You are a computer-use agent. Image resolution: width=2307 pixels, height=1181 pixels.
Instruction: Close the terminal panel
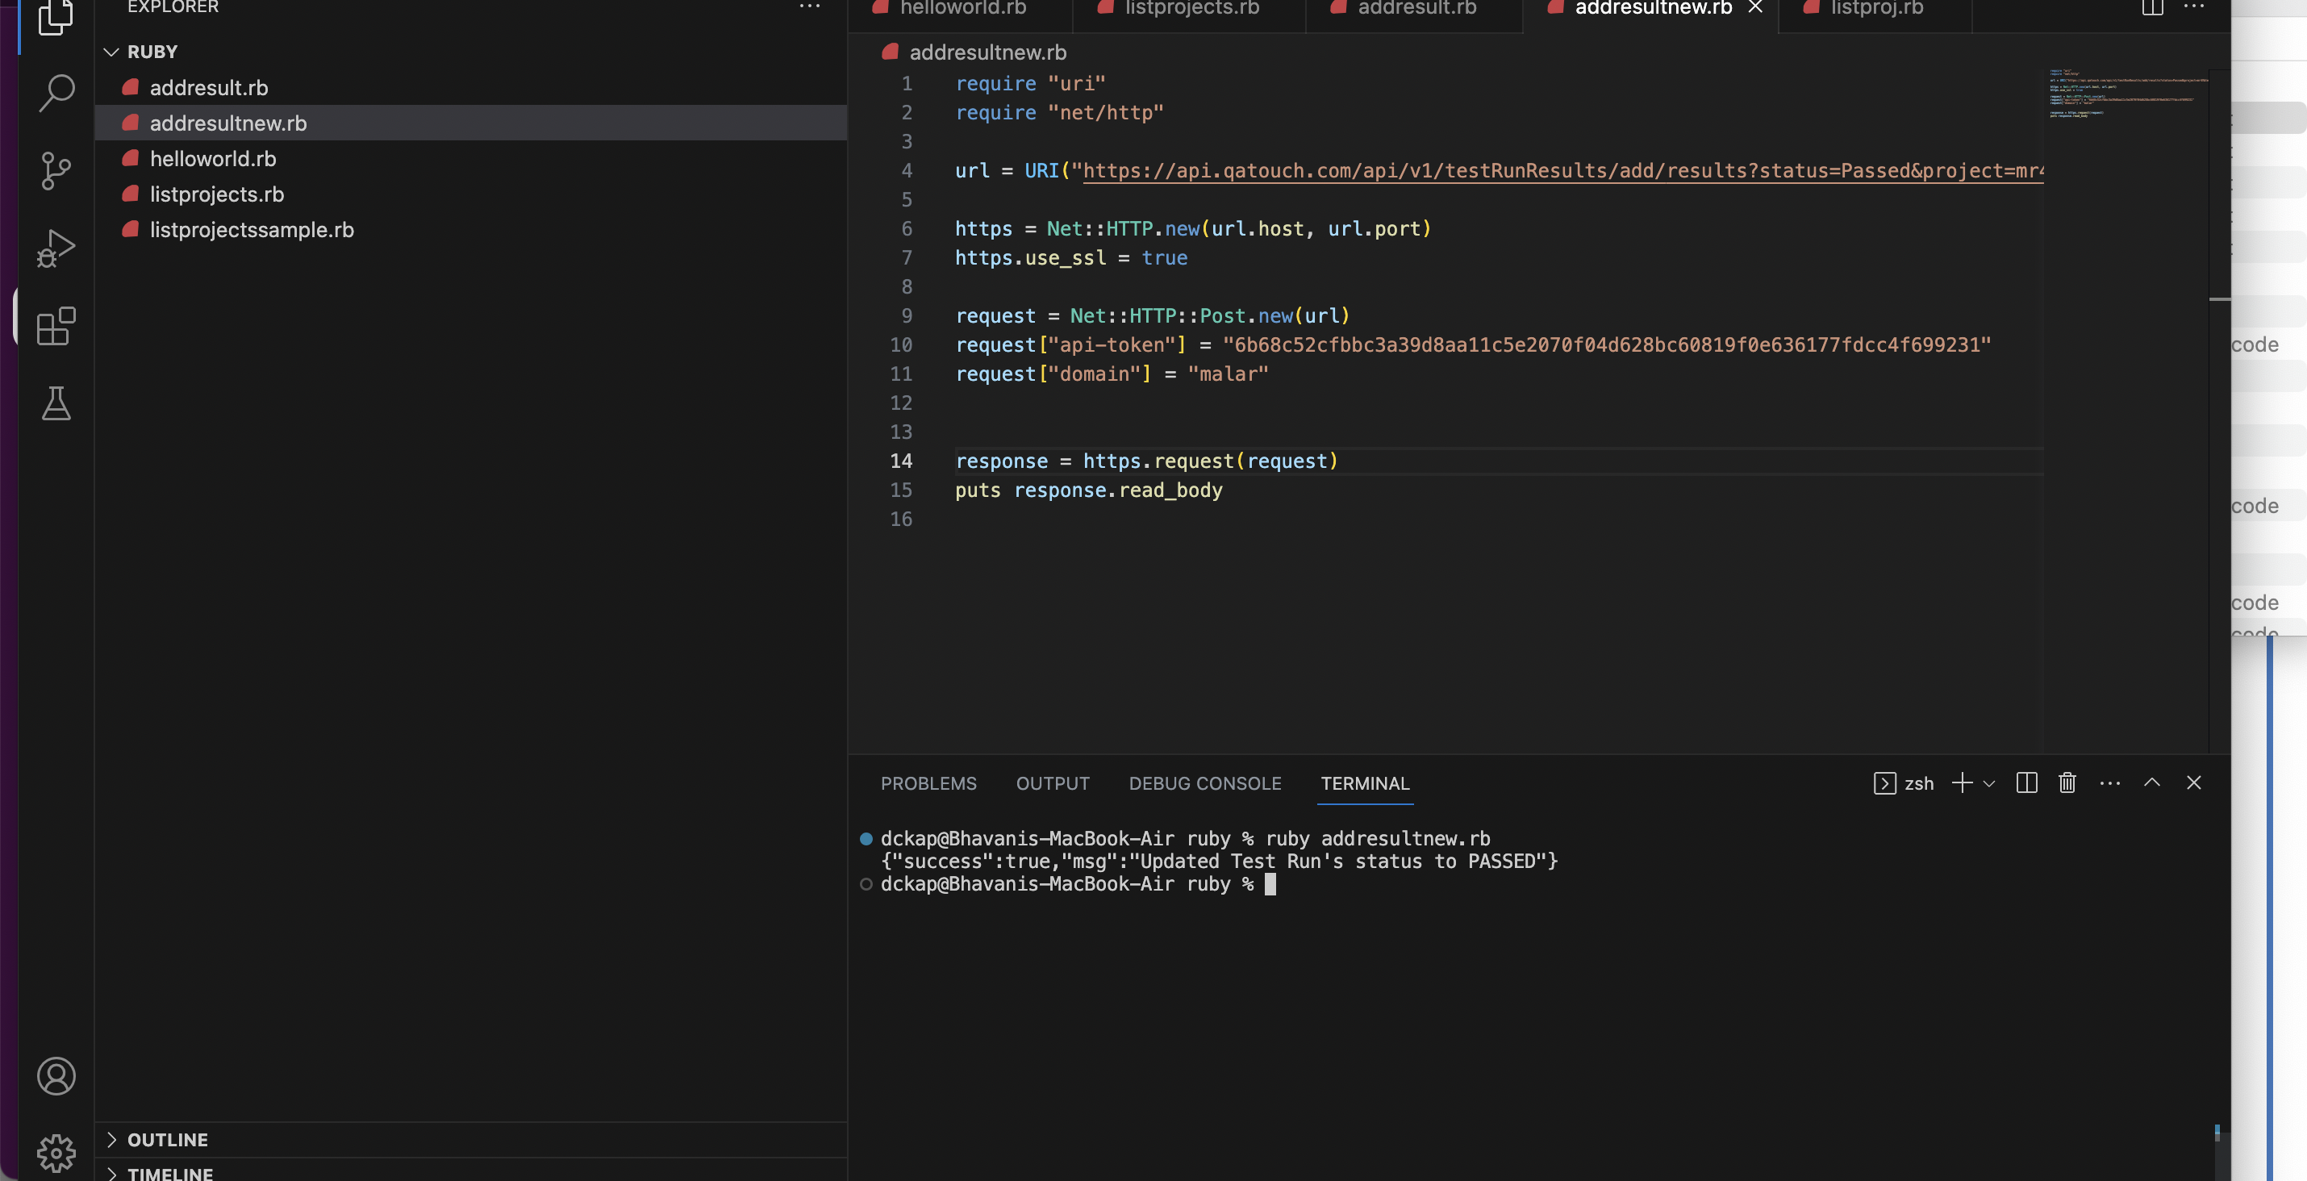pos(2193,782)
